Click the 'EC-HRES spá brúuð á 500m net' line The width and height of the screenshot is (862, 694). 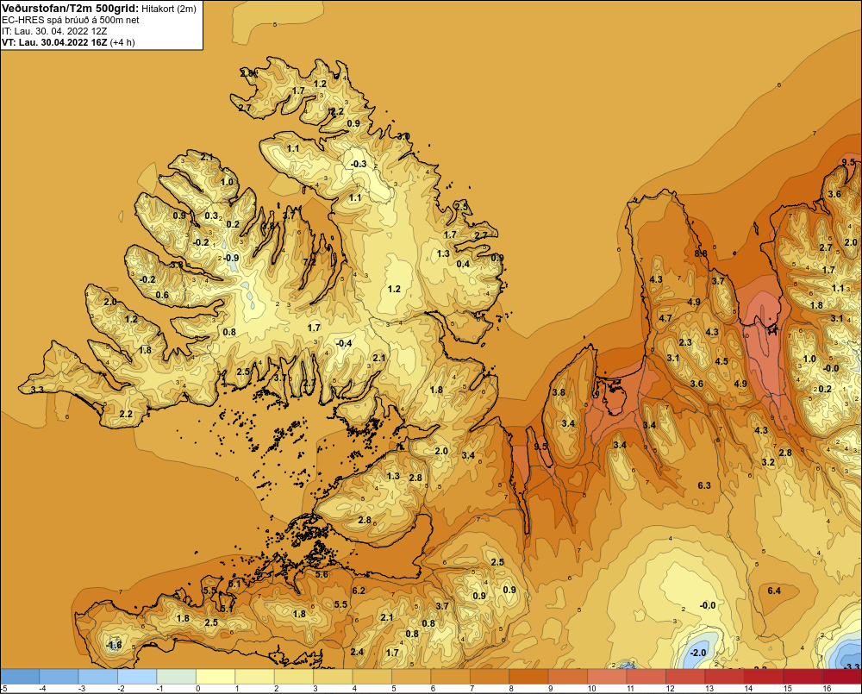[71, 20]
